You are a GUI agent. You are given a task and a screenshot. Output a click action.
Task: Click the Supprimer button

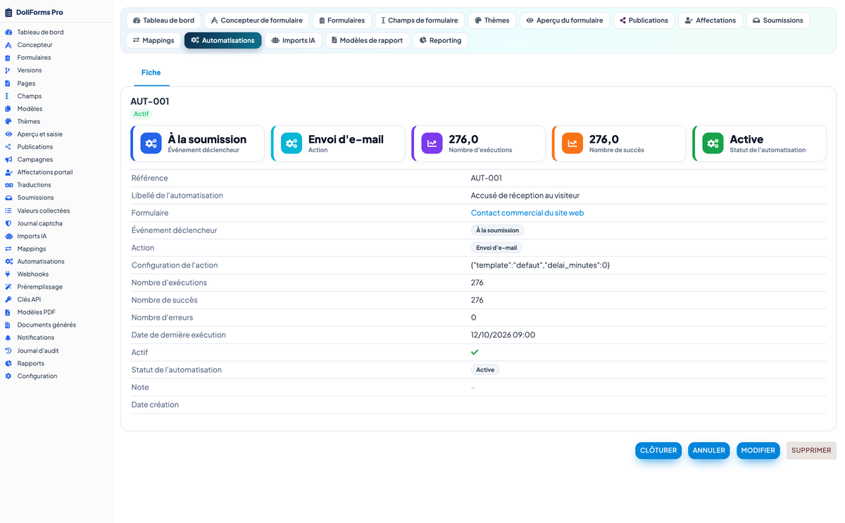[811, 450]
